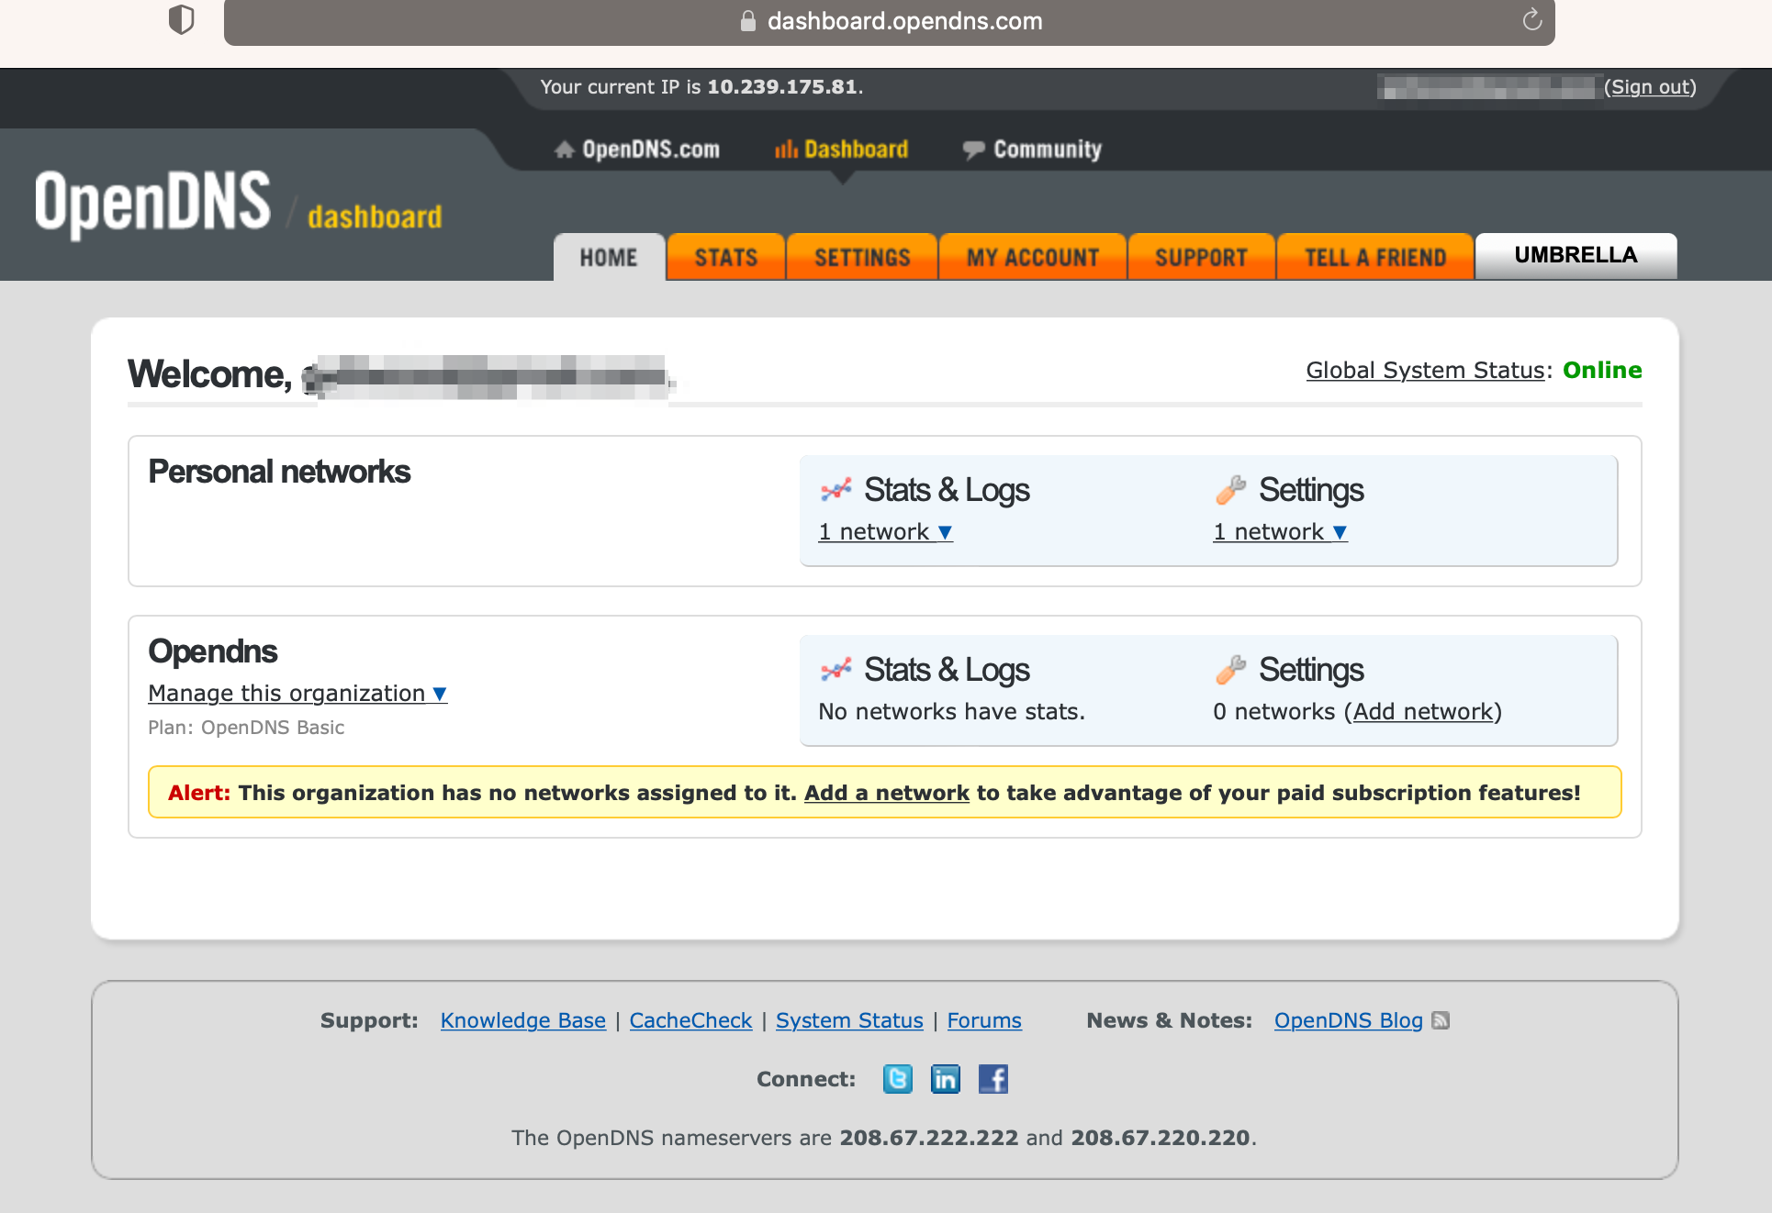Visit the Forums link
The height and width of the screenshot is (1213, 1772).
(x=984, y=1020)
